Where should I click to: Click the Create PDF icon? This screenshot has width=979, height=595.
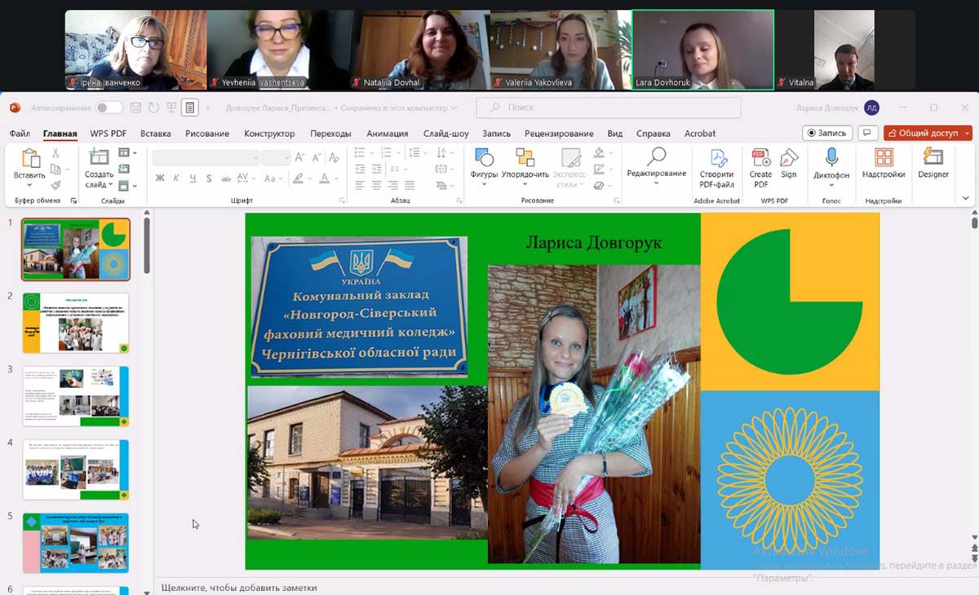point(760,158)
